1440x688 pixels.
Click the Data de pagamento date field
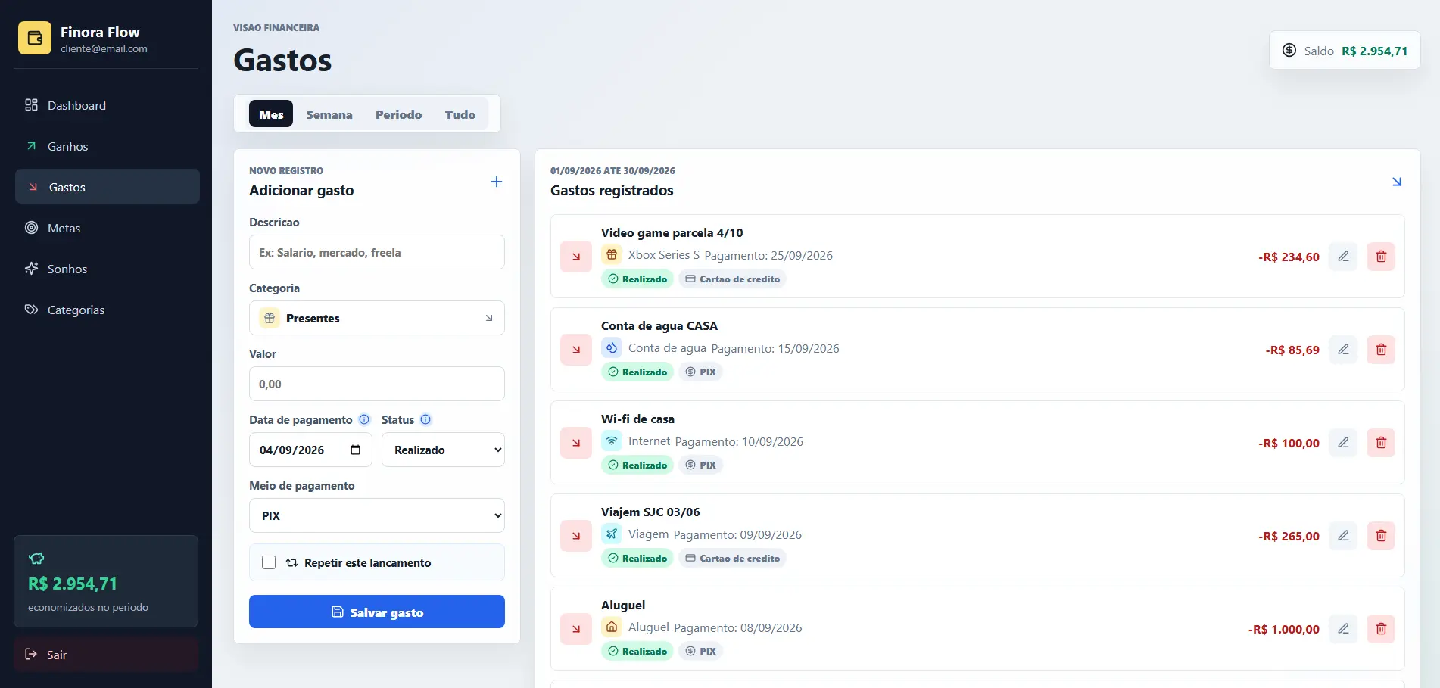(x=310, y=450)
